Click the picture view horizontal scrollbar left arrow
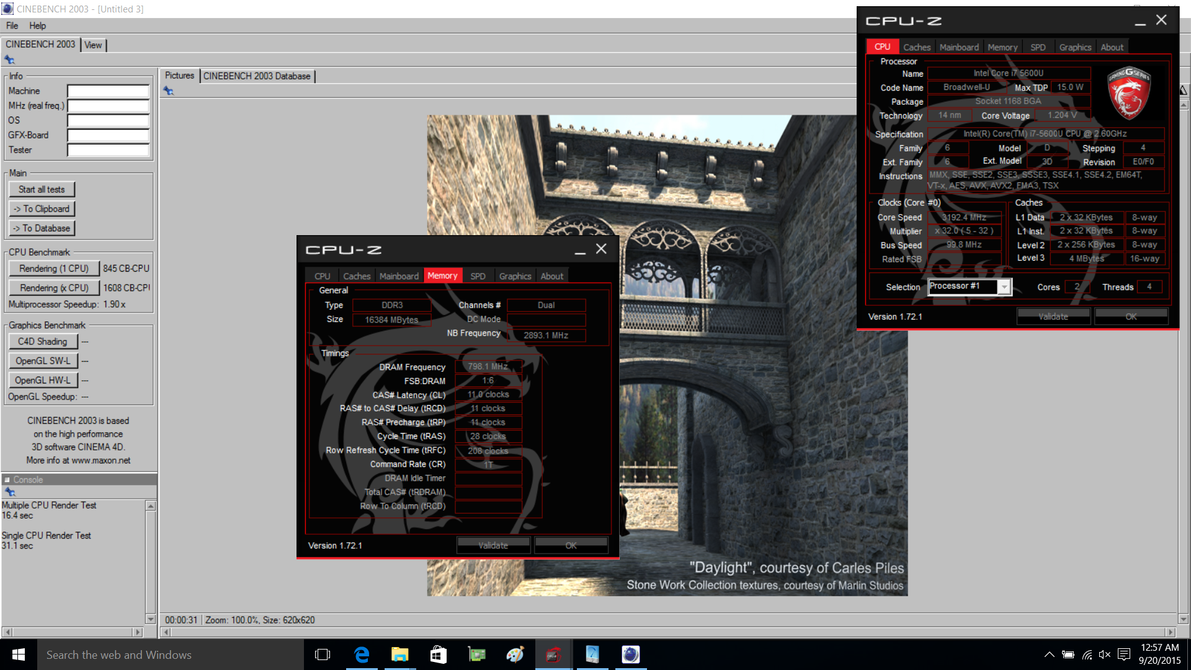 click(x=166, y=632)
